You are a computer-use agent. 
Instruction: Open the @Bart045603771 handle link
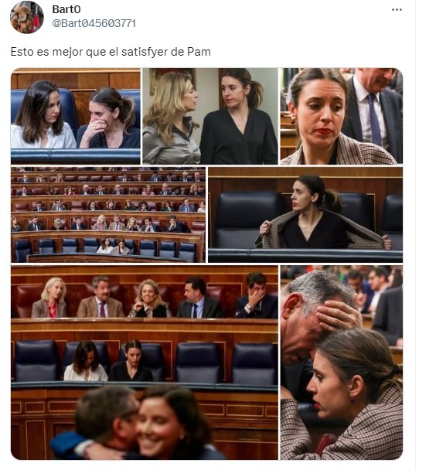pos(94,23)
